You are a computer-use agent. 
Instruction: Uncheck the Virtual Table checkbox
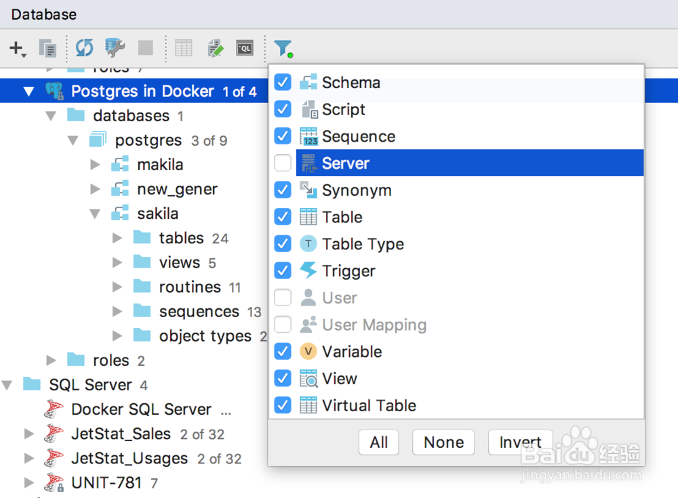tap(283, 406)
